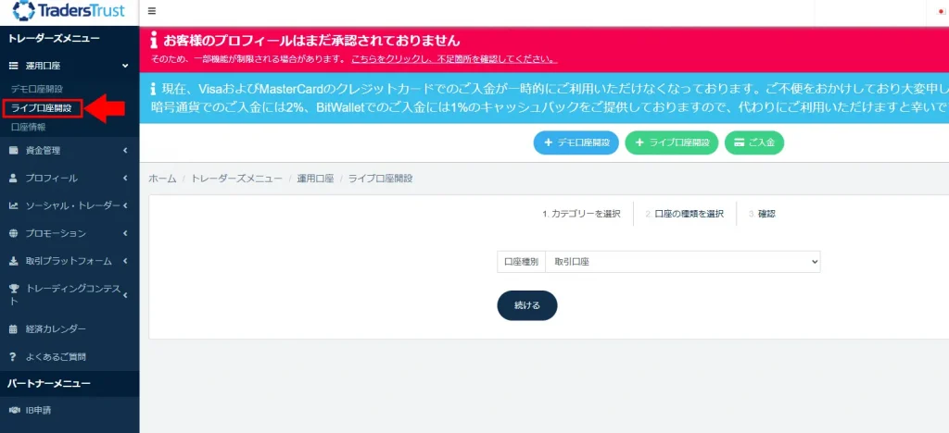The height and width of the screenshot is (433, 949).
Task: Click the 経済カレンダー calendar icon
Action: 13,329
